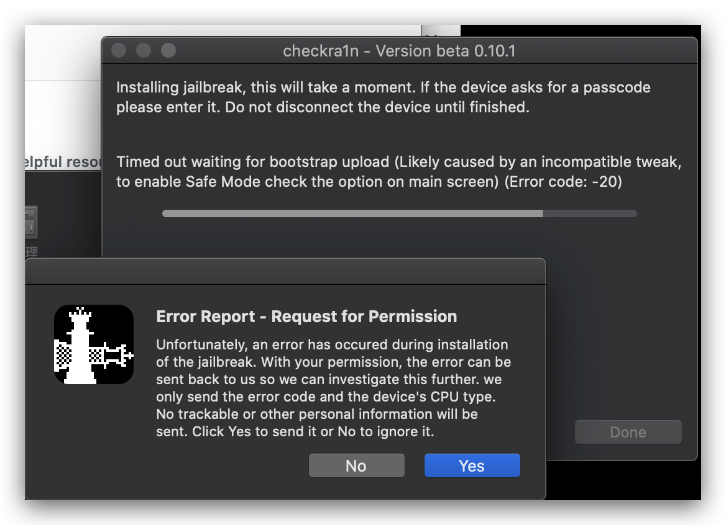Viewport: 726px width, 525px height.
Task: Click the Installing jailbreak status text
Action: pos(382,97)
